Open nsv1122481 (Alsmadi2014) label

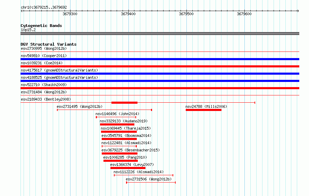(x=126, y=143)
